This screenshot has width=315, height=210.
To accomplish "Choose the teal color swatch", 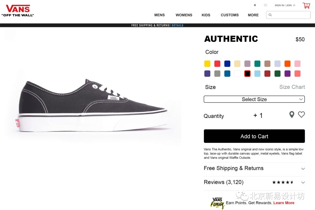I will pyautogui.click(x=257, y=63).
